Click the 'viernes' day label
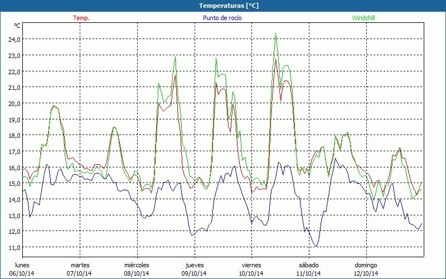The image size is (446, 279). pos(251,265)
